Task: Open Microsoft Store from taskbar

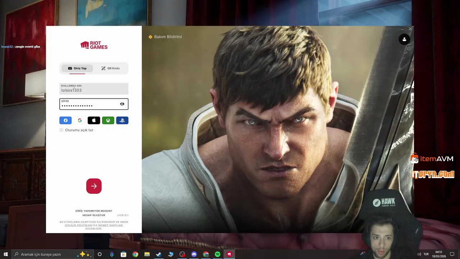Action: (123, 254)
